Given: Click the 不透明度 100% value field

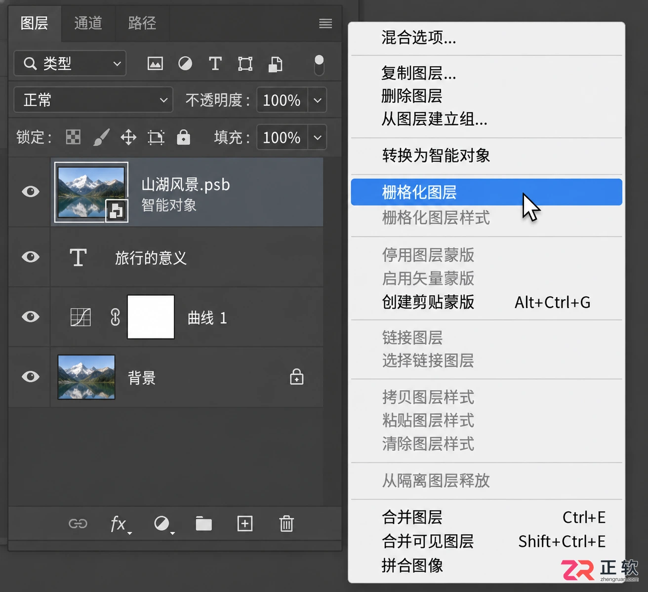Looking at the screenshot, I should pyautogui.click(x=282, y=100).
